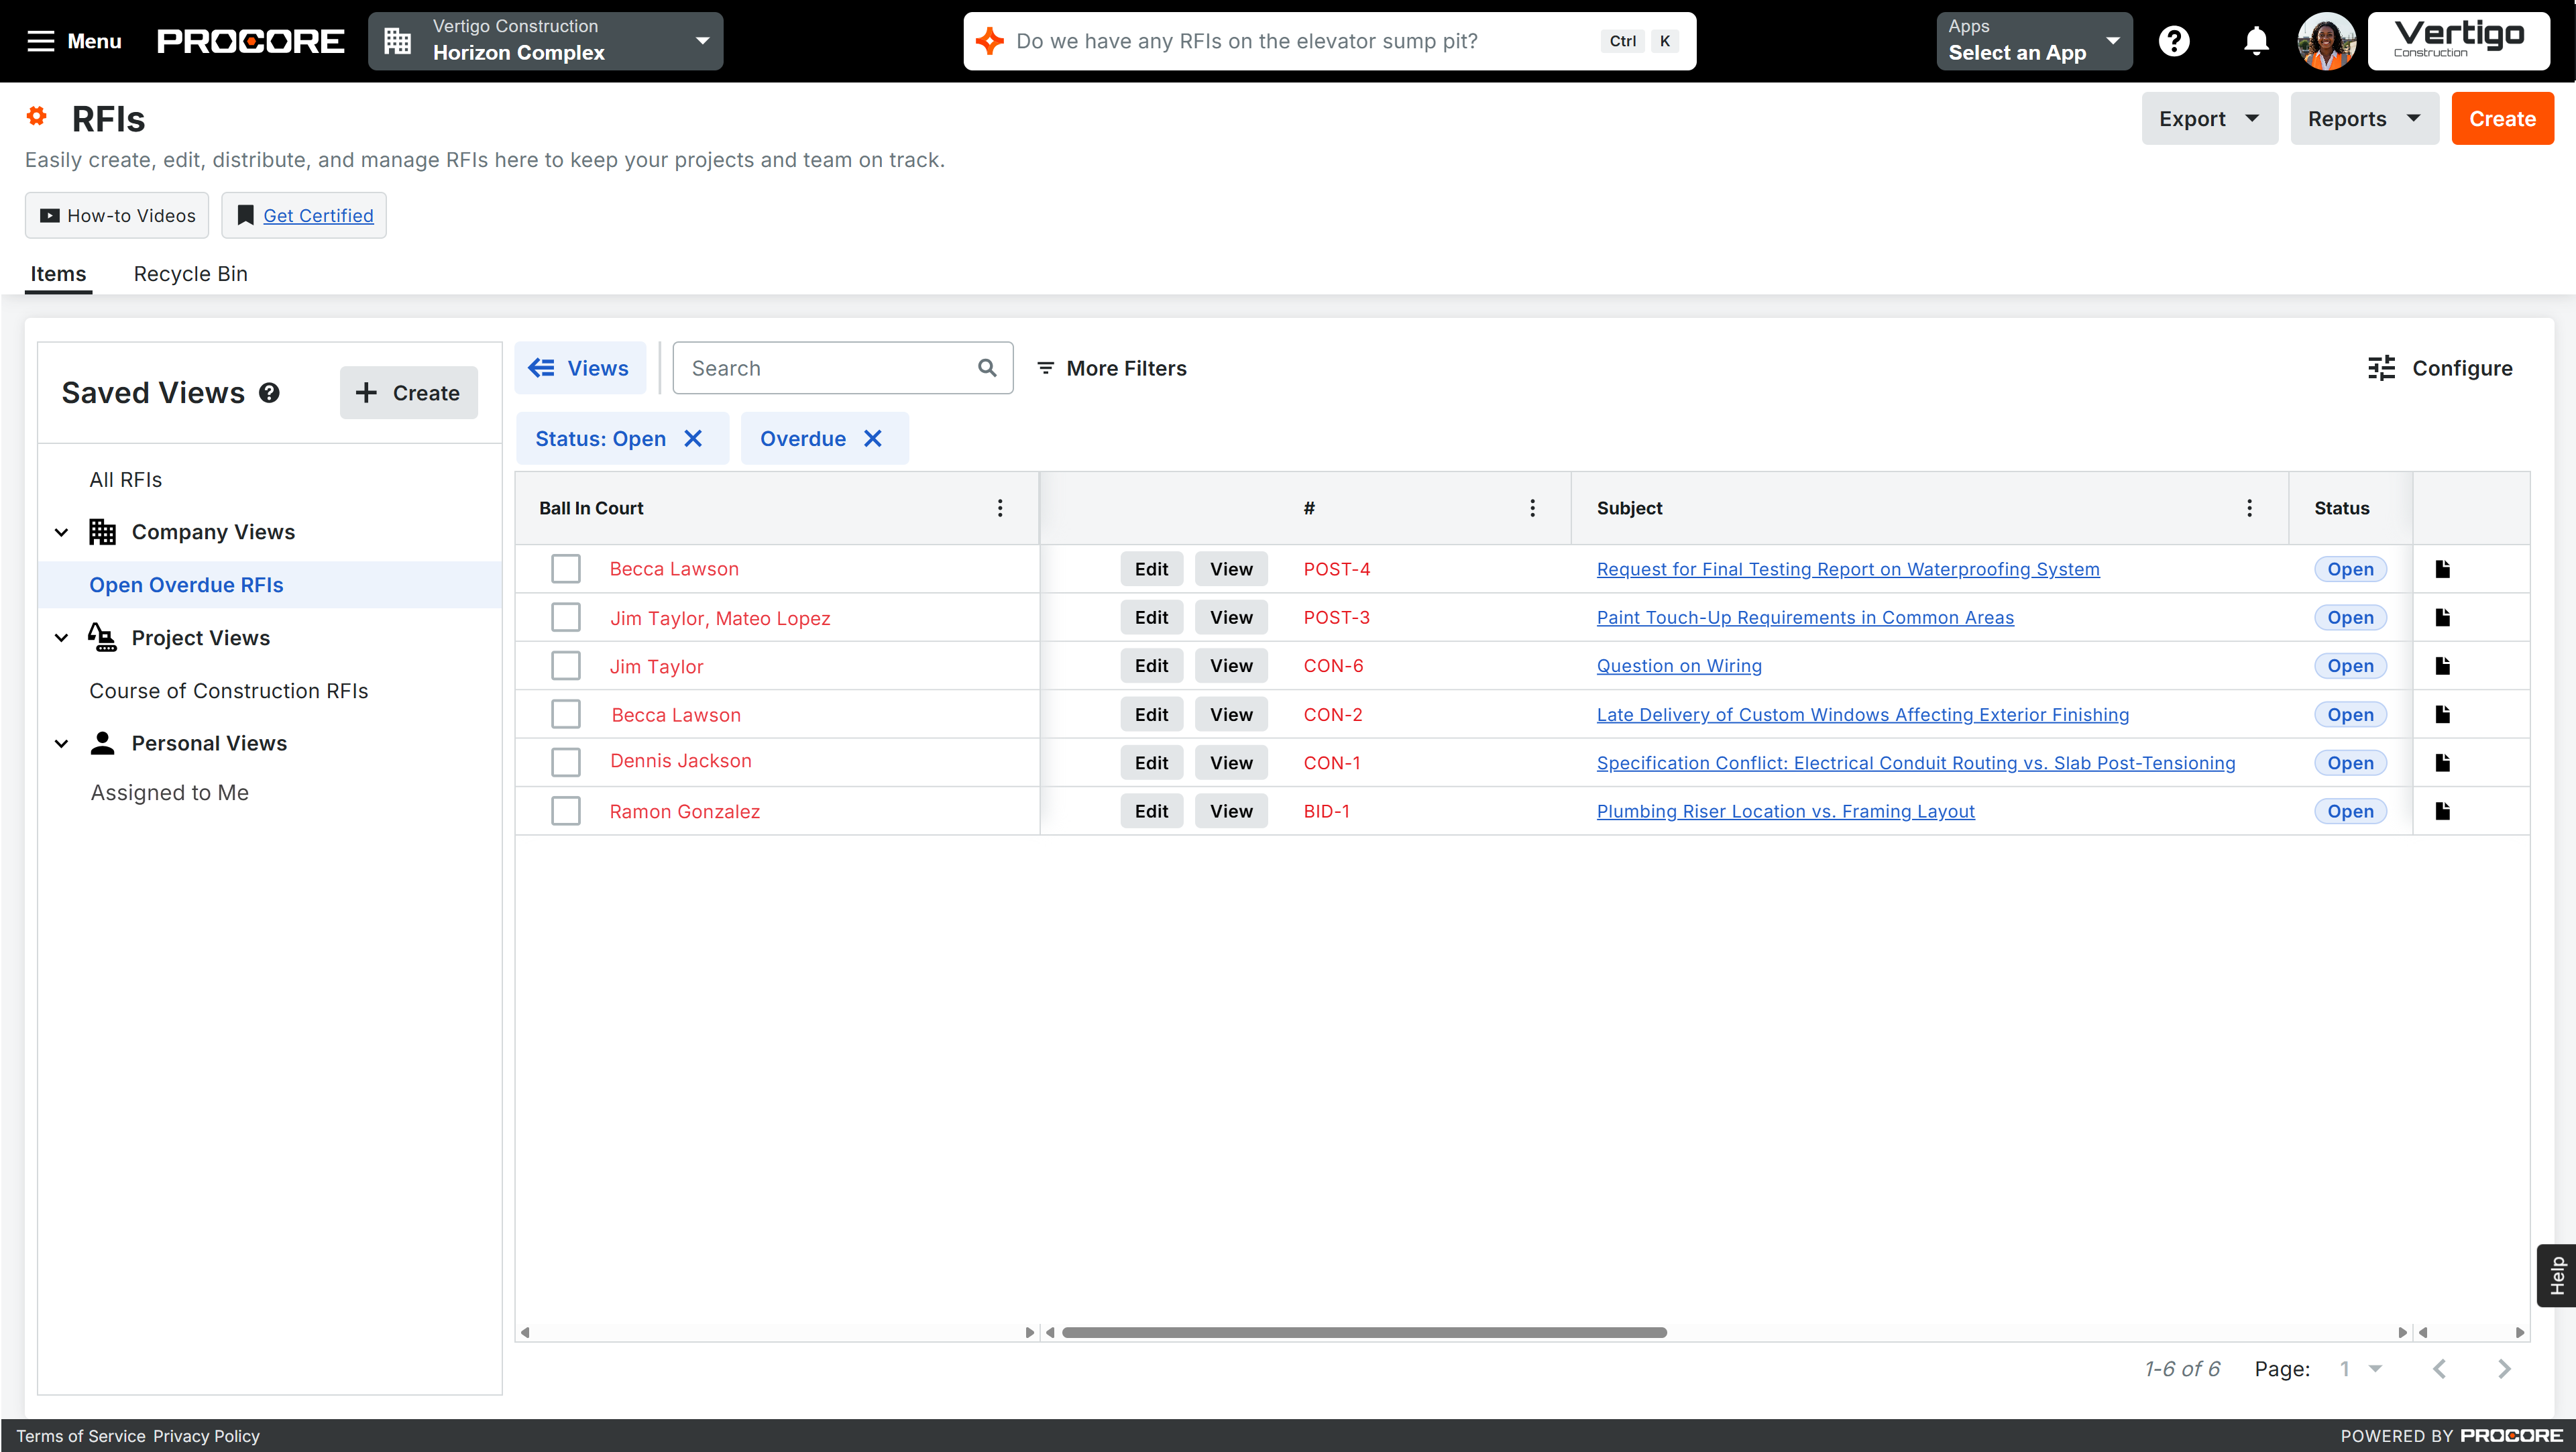Click the horizontal table scrollbar
This screenshot has height=1452, width=2576.
(1364, 1332)
